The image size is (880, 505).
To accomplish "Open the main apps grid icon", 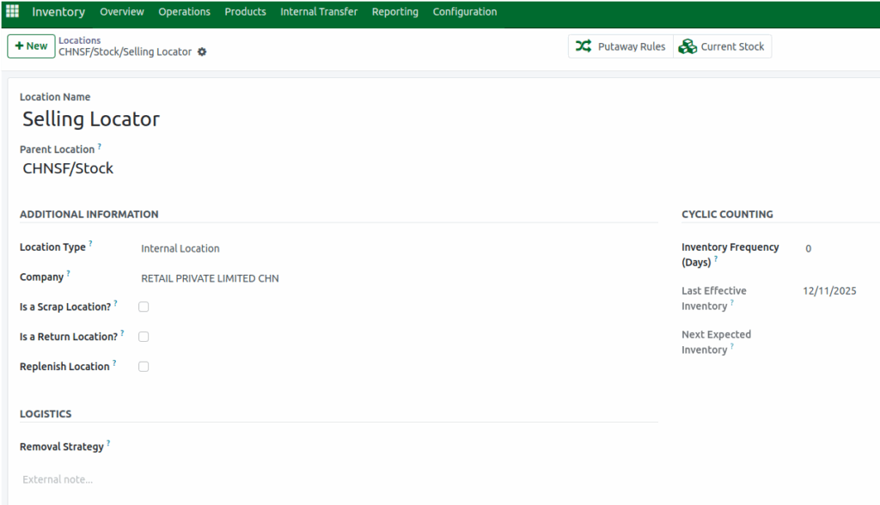I will coord(11,11).
